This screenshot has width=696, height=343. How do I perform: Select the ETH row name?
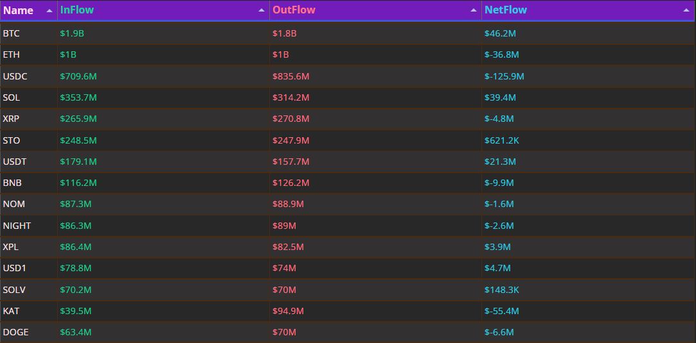pos(11,54)
